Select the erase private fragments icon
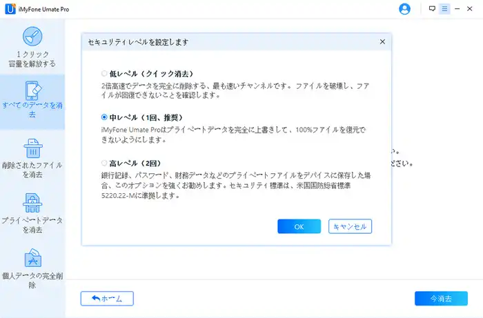The height and width of the screenshot is (318, 483). pyautogui.click(x=32, y=258)
